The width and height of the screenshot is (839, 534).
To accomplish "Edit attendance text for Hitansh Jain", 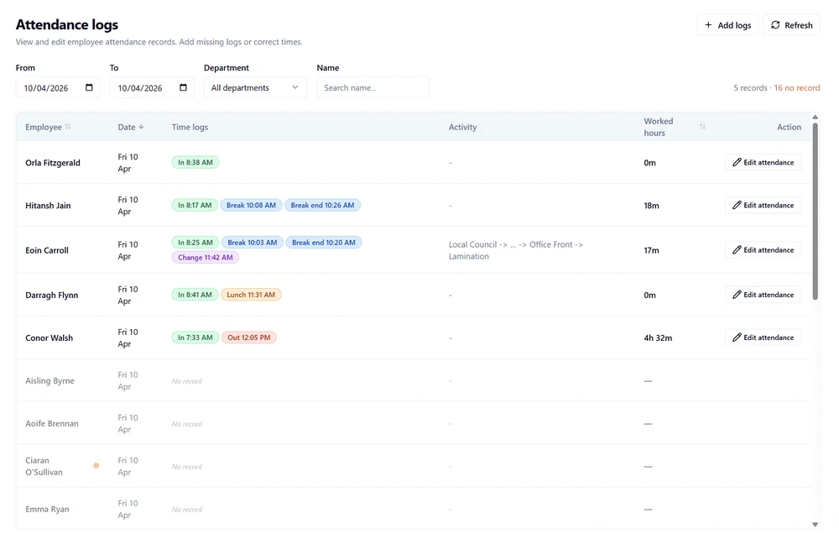I will click(769, 205).
